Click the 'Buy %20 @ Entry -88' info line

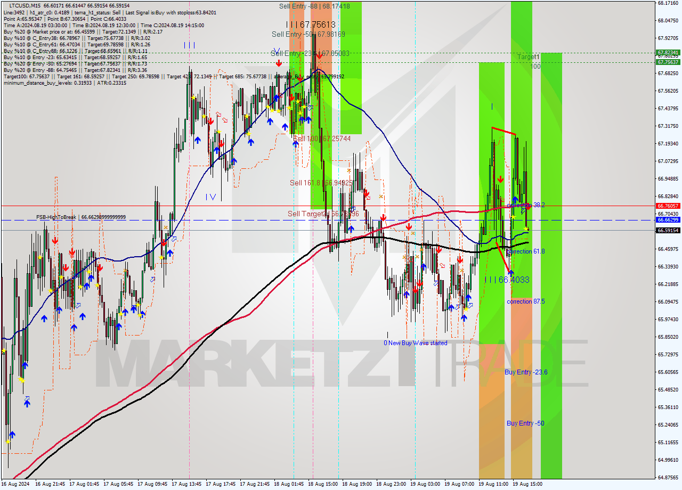click(75, 70)
